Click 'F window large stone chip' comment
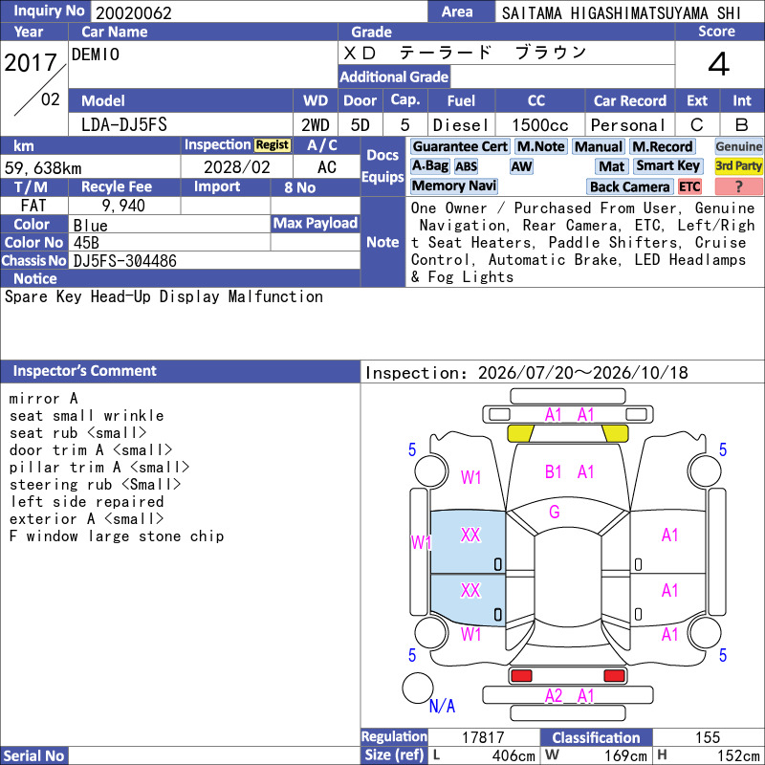765x765 pixels. (x=117, y=536)
